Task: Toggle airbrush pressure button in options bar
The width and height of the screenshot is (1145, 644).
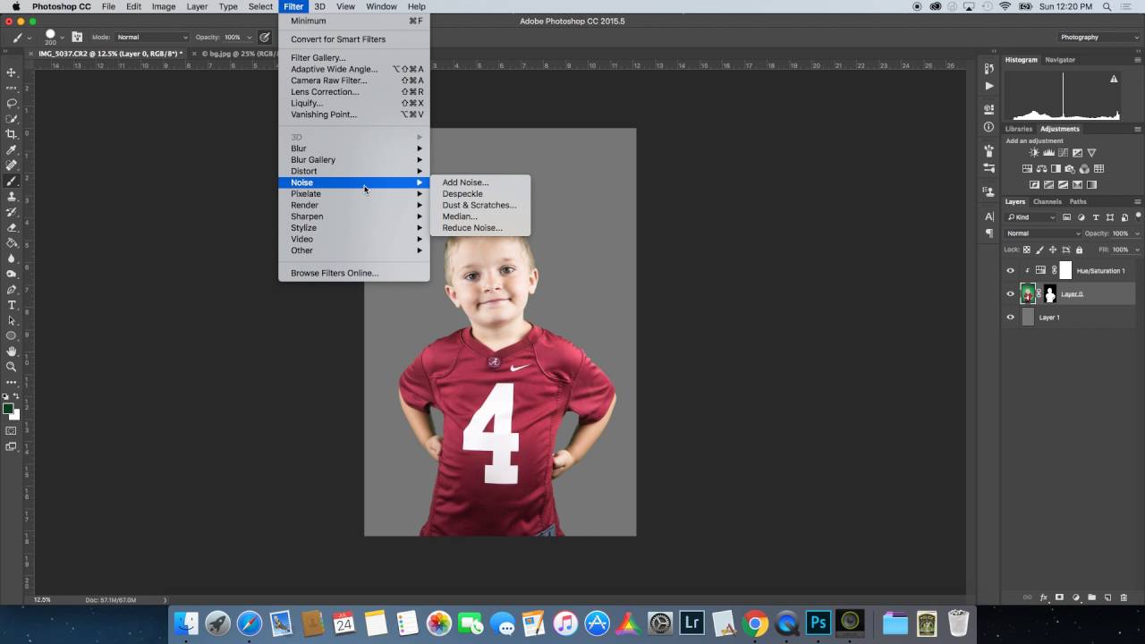Action: click(x=265, y=37)
